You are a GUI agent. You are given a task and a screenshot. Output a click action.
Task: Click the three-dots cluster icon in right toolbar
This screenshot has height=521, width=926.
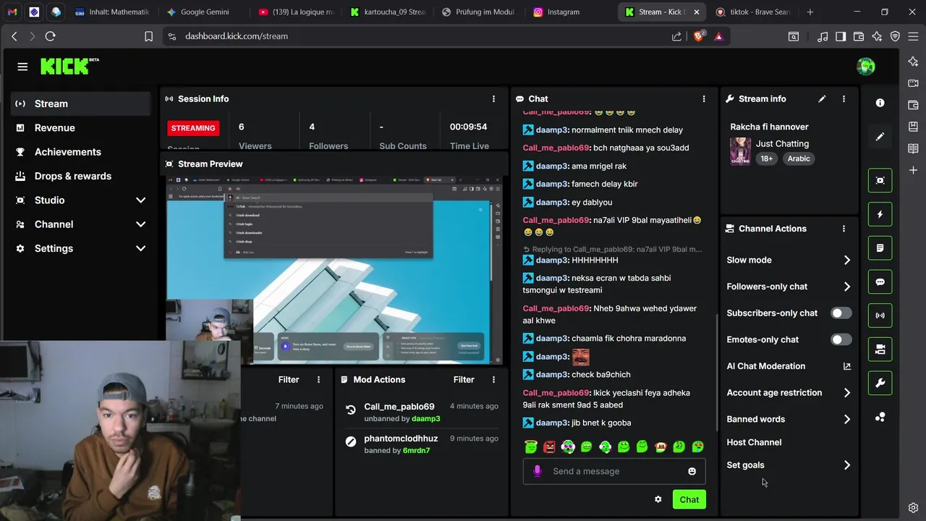click(880, 417)
